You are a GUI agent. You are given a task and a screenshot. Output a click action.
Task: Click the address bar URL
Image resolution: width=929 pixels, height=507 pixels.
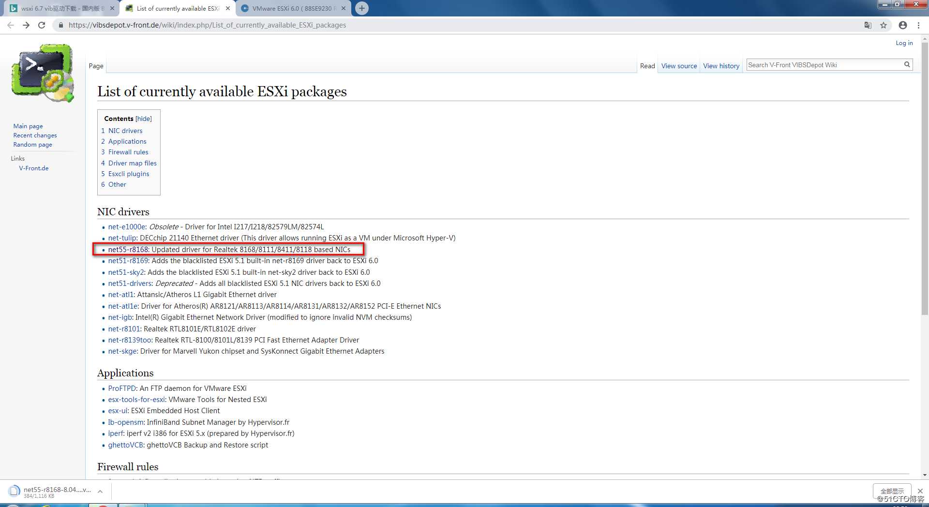pos(207,25)
